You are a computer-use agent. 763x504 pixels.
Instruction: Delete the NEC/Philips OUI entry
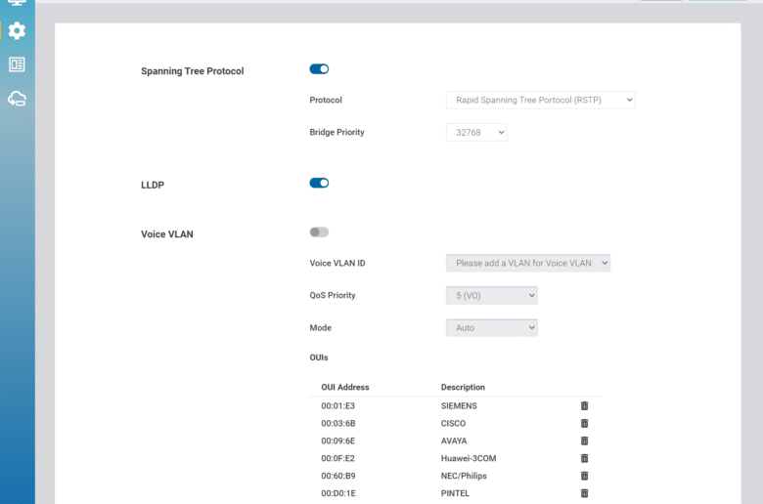point(584,476)
